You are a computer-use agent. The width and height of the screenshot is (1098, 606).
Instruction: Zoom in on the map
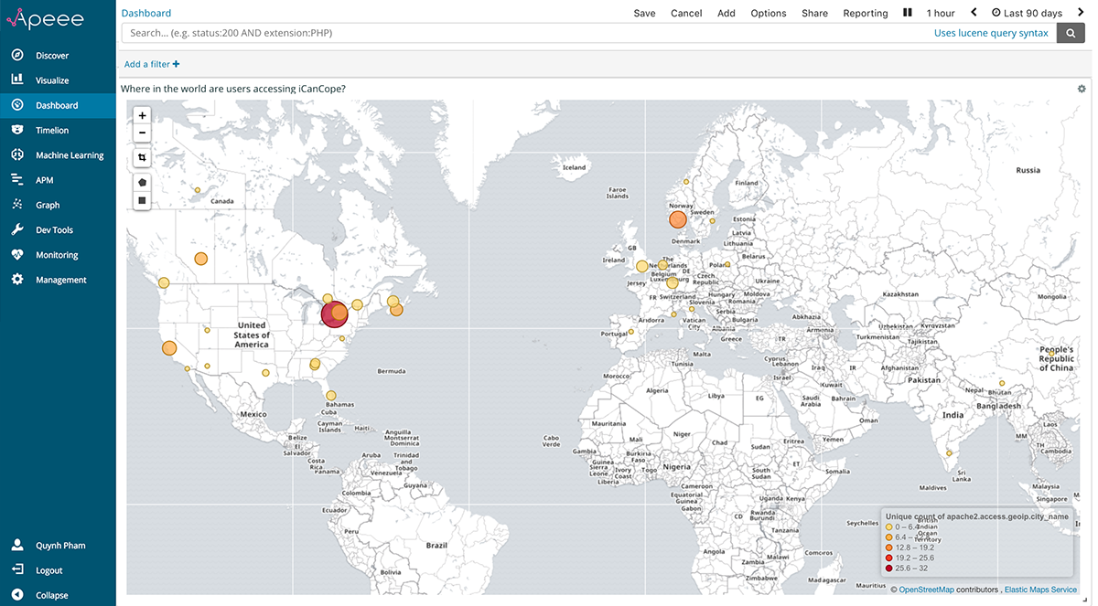click(x=142, y=116)
